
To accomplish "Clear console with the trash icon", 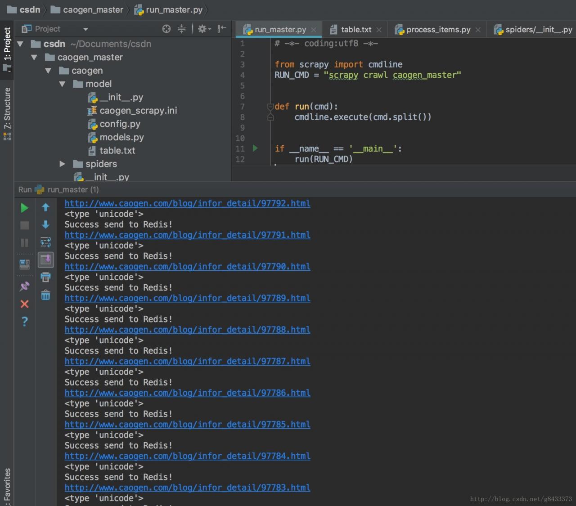I will 46,295.
